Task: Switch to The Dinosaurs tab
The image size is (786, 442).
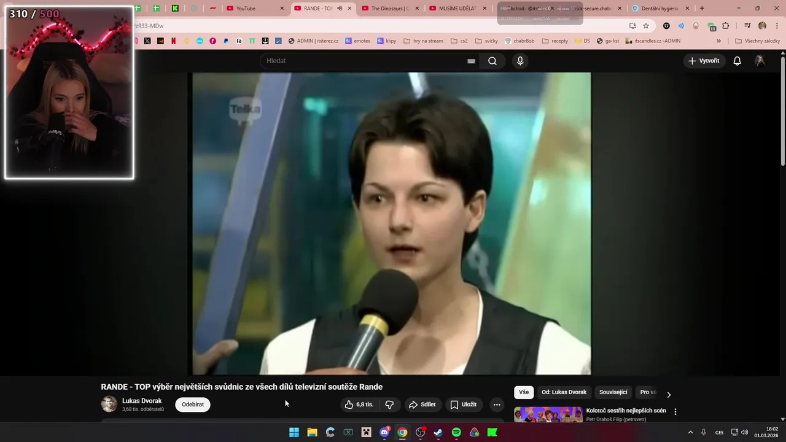Action: pyautogui.click(x=390, y=9)
